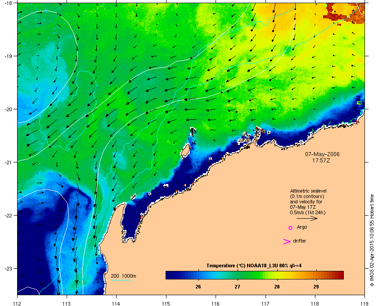Click the 0.5m/s velocity scale arrow
This screenshot has width=378, height=306.
pyautogui.click(x=307, y=219)
